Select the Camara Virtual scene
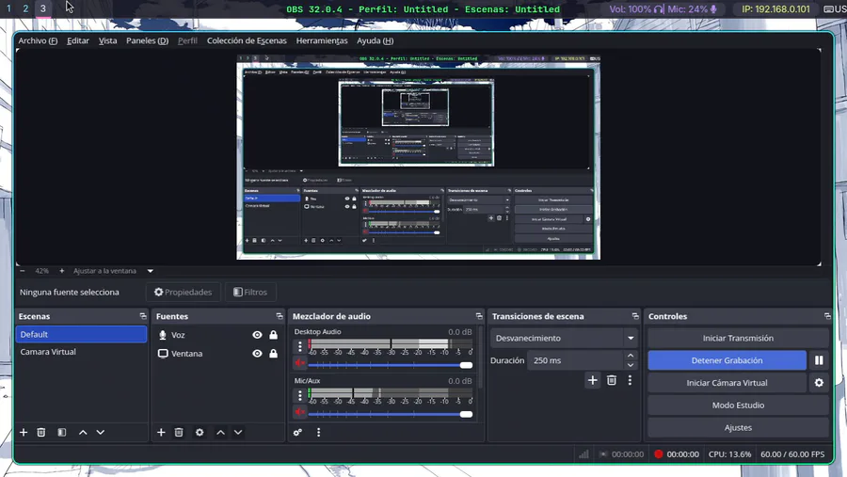Screen dimensions: 847x477 click(81, 352)
